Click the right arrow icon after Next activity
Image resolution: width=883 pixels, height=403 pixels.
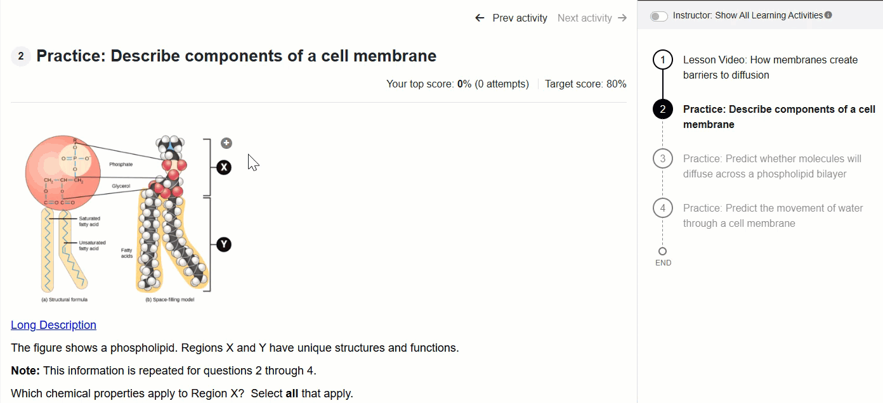pos(622,18)
